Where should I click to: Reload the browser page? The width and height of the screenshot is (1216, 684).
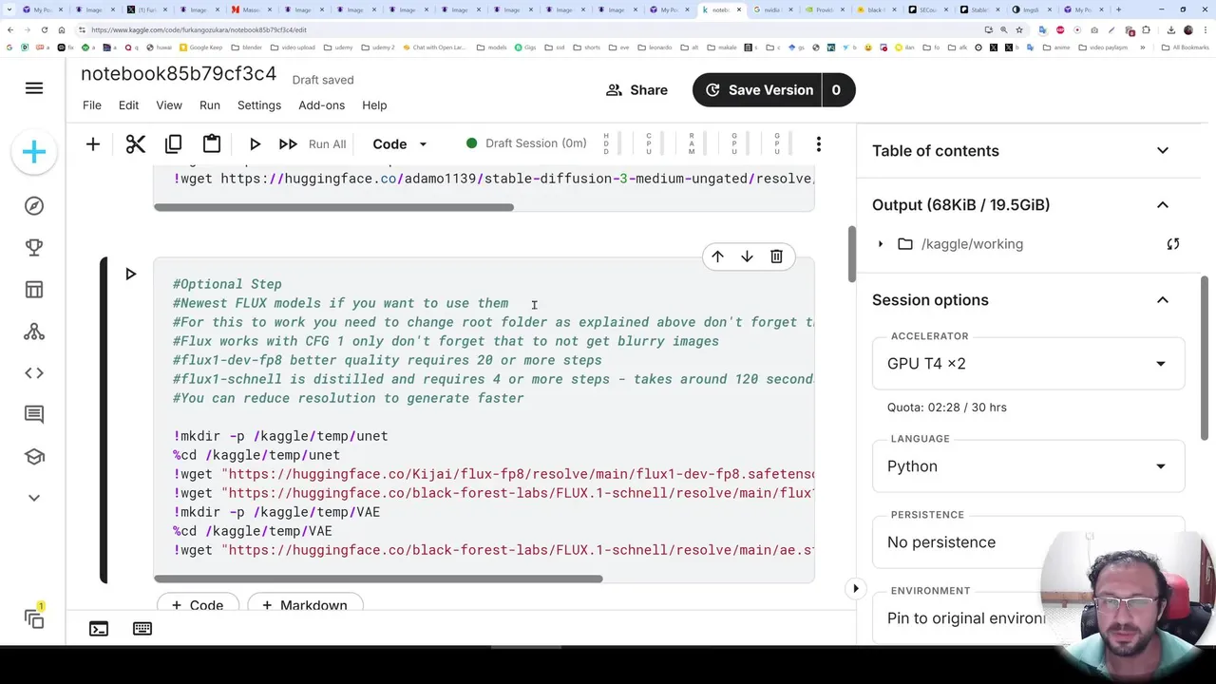44,29
